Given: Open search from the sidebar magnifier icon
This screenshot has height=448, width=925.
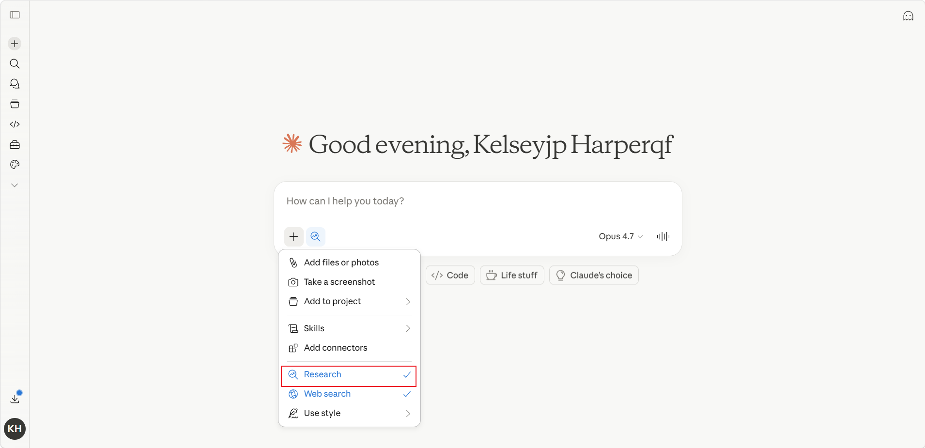Looking at the screenshot, I should coord(15,64).
